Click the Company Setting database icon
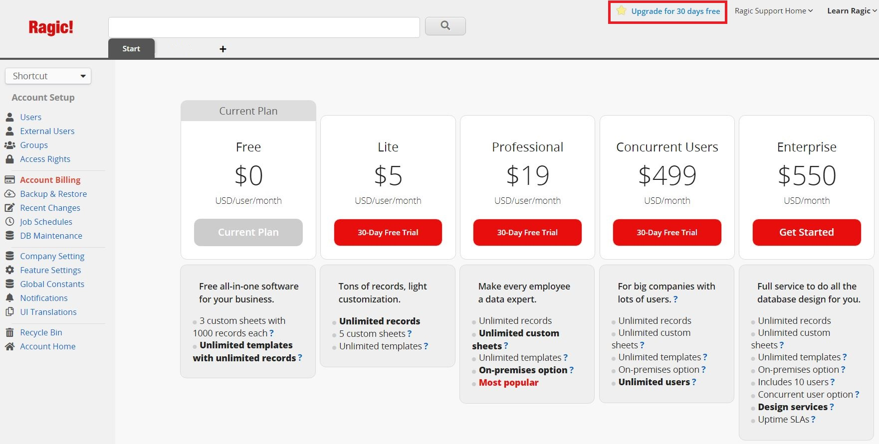 [9, 256]
